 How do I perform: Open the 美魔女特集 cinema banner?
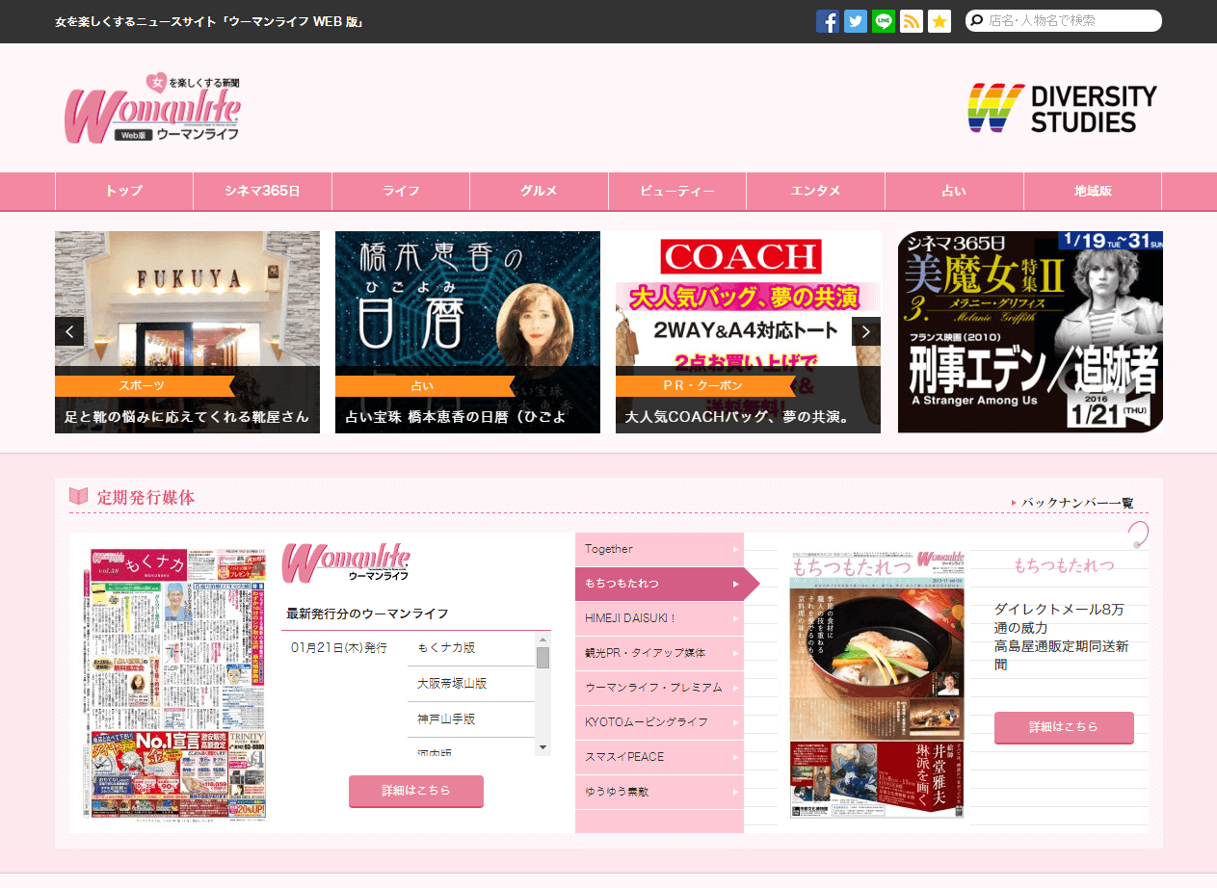click(x=1030, y=332)
